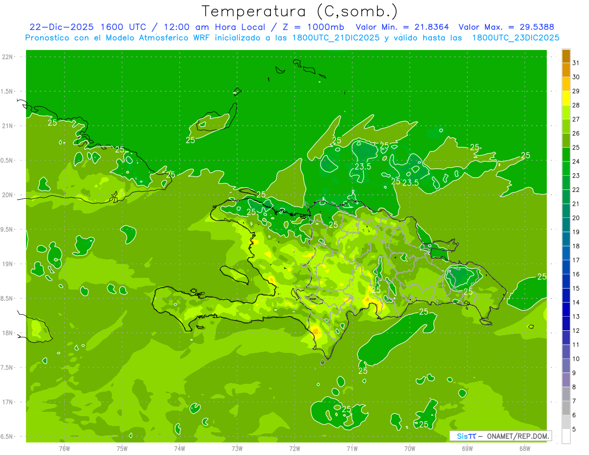Click the '74W' longitude axis label

coord(180,448)
